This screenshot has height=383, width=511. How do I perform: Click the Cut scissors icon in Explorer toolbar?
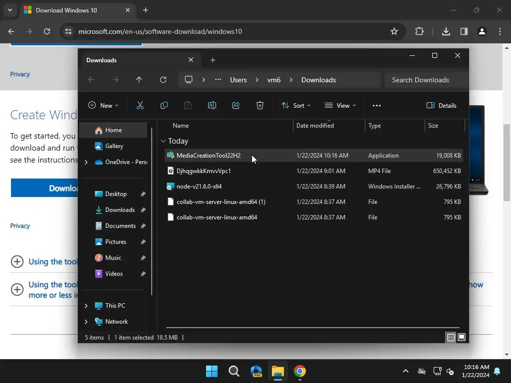click(140, 105)
